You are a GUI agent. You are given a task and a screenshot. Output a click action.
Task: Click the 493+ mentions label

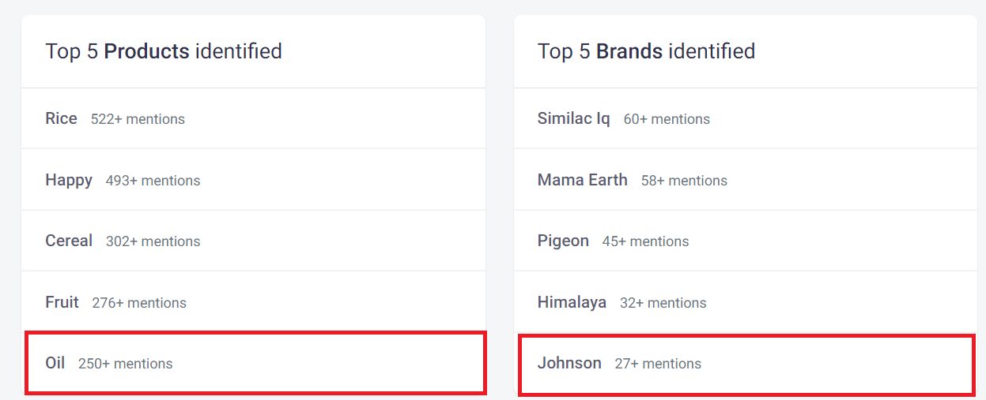(x=153, y=181)
